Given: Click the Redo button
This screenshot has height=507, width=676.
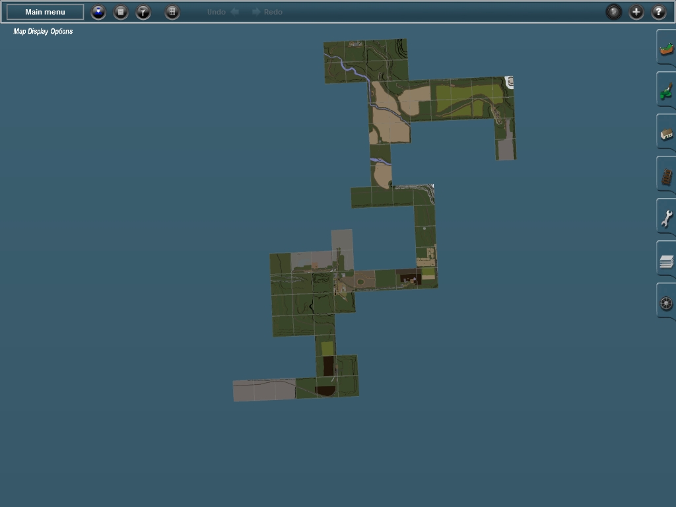Looking at the screenshot, I should [x=267, y=12].
